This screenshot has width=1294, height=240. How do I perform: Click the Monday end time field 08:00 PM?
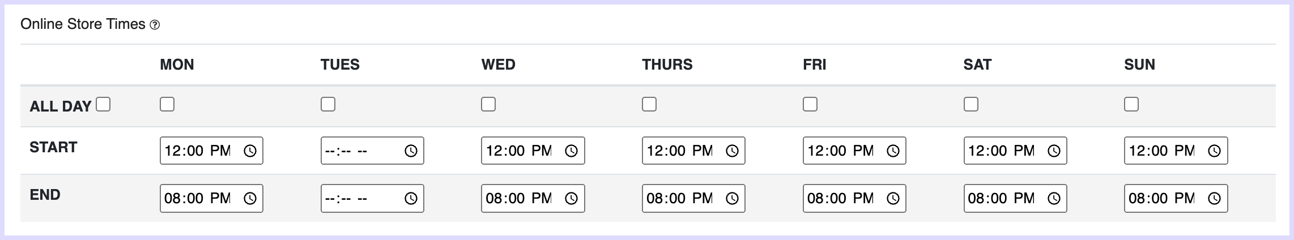coord(211,198)
